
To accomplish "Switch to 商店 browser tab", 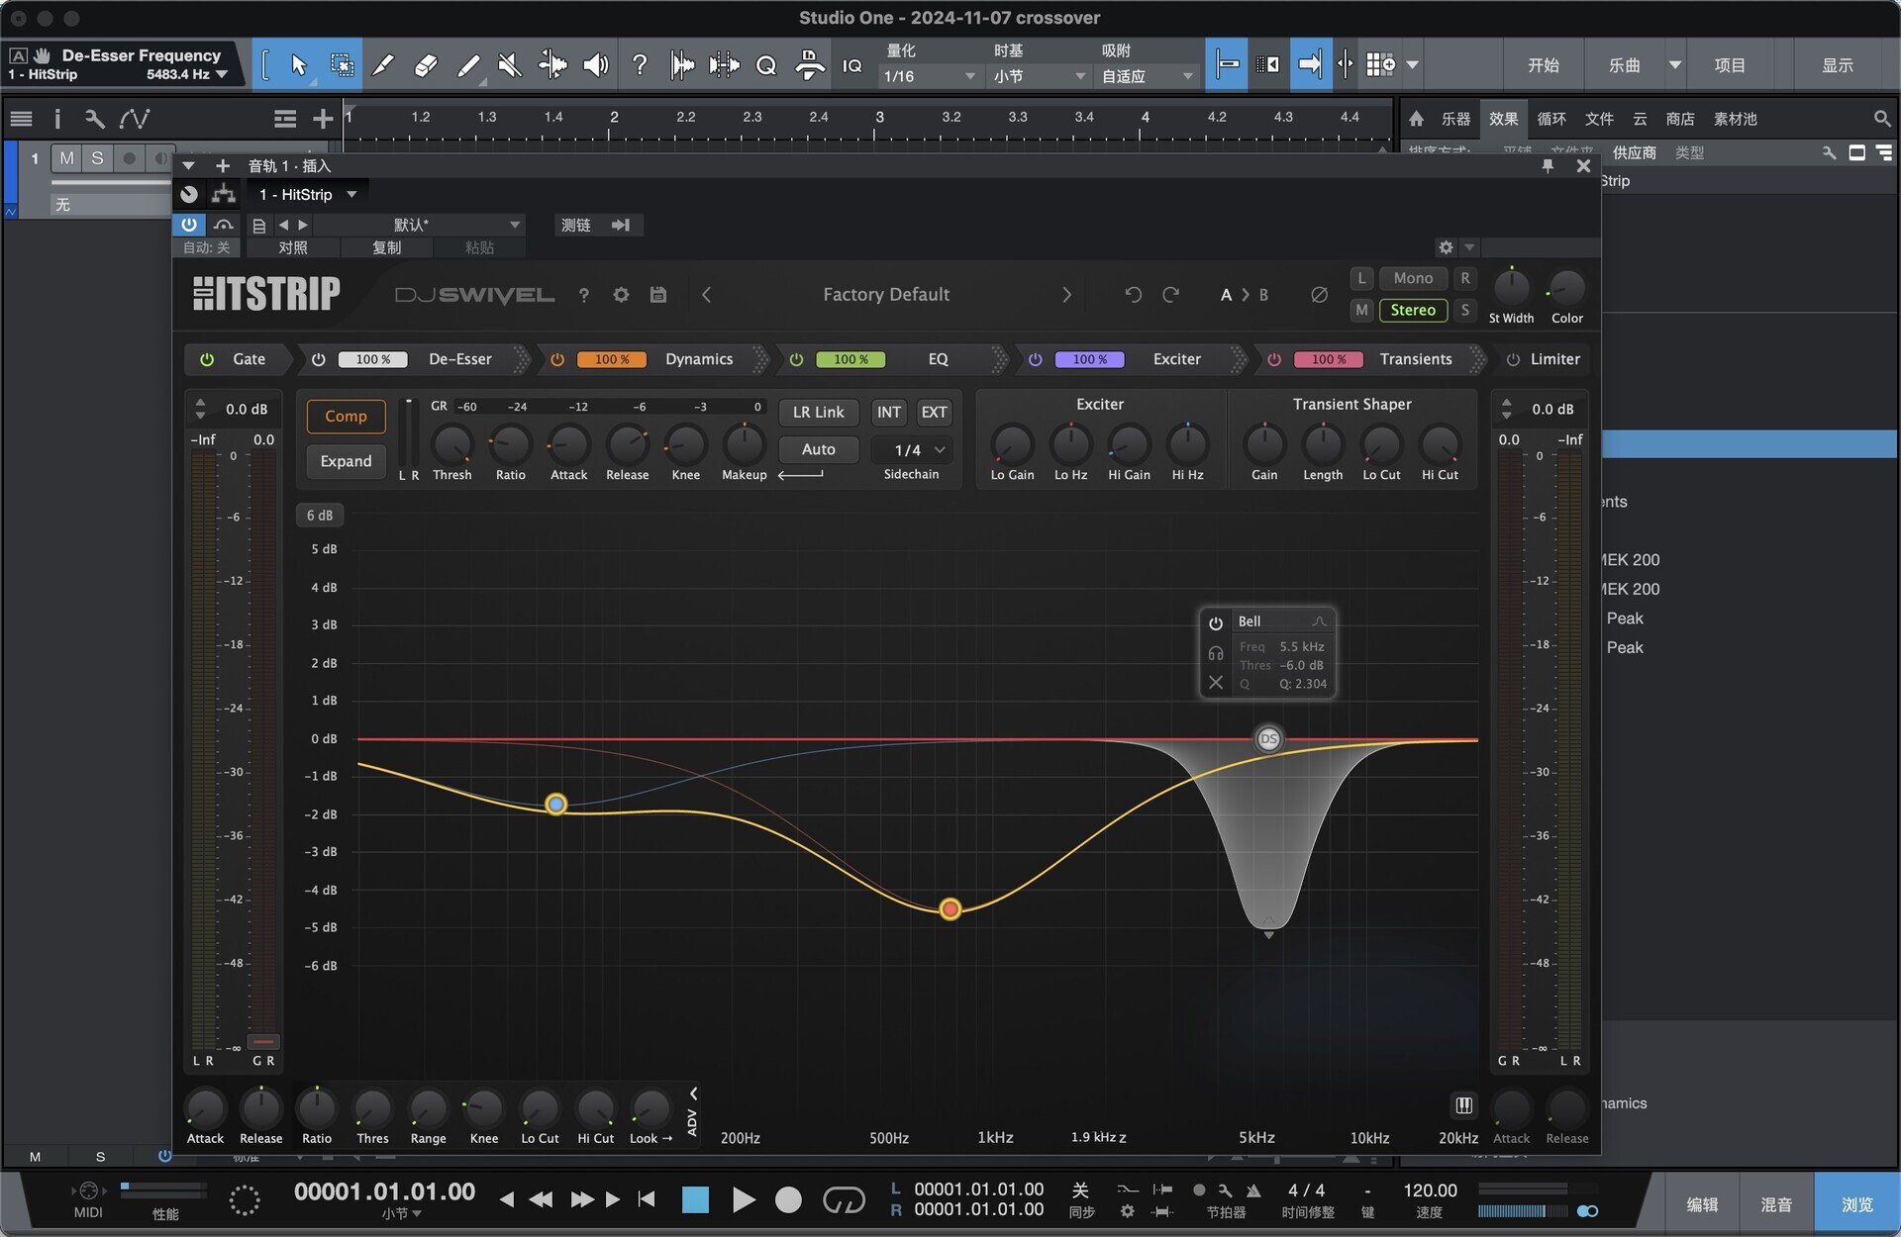I will [x=1680, y=119].
